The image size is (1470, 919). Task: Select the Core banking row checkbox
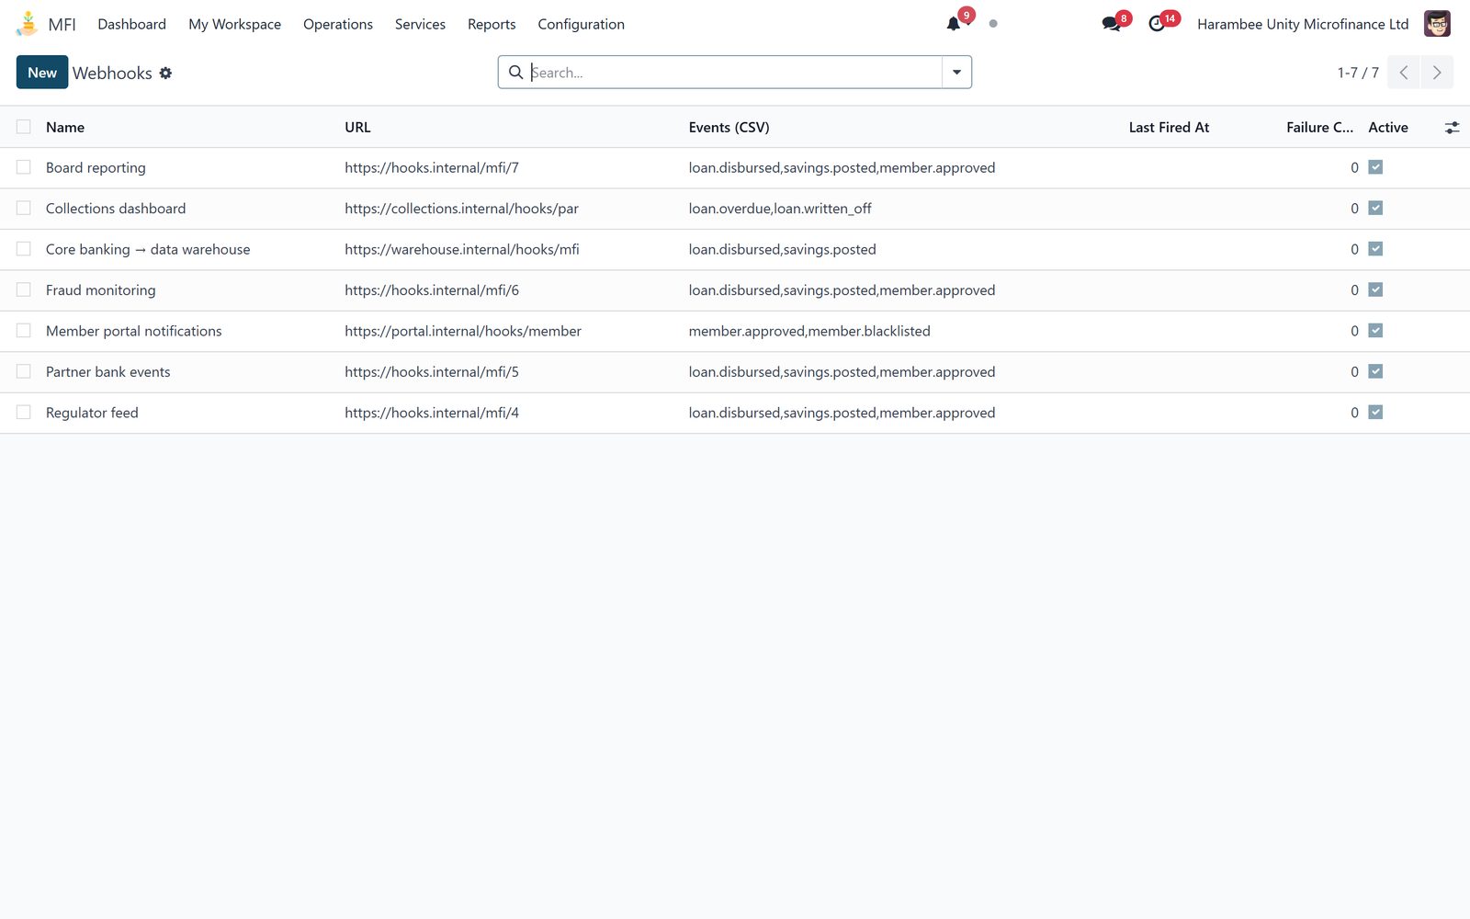(x=24, y=249)
